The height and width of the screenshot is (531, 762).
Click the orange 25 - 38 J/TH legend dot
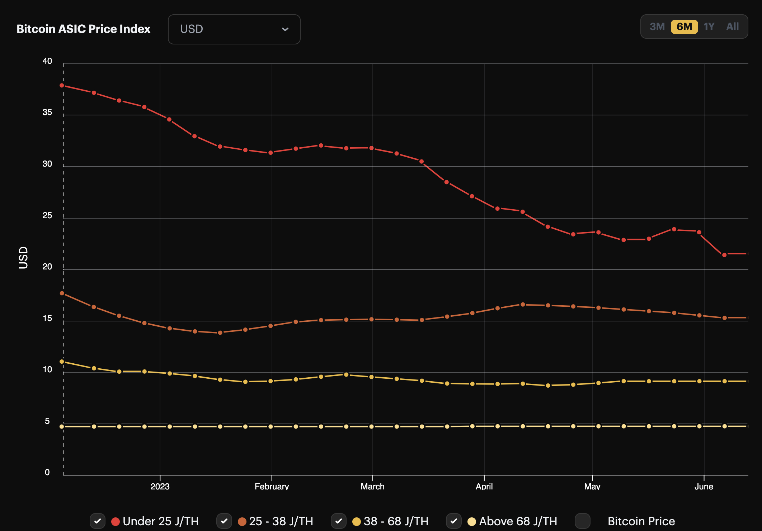pos(241,522)
